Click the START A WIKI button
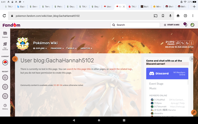The width and height of the screenshot is (198, 124). pyautogui.click(x=172, y=25)
